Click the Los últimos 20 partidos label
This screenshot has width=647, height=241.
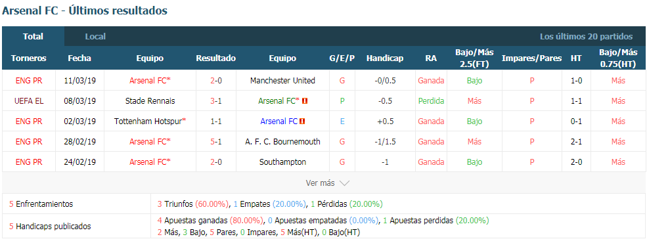point(587,36)
